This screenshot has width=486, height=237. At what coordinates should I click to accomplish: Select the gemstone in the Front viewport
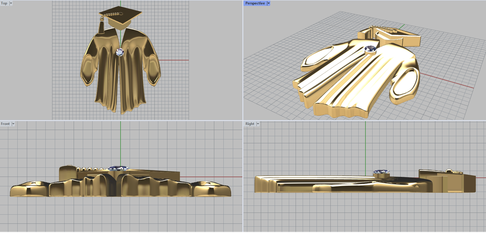point(118,168)
